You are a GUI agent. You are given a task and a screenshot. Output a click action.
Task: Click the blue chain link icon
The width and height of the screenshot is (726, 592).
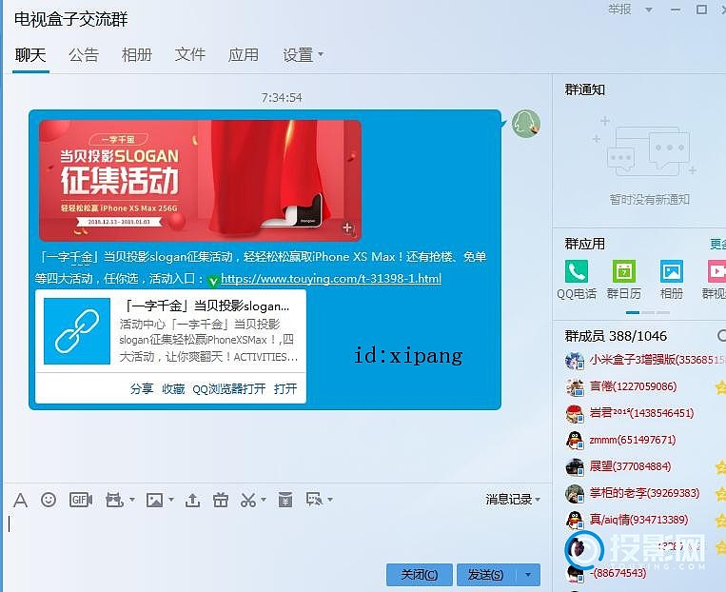pyautogui.click(x=77, y=331)
